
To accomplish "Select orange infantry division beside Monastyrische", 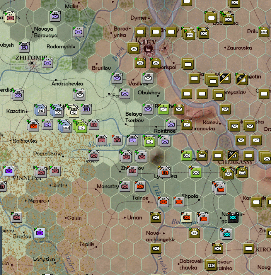I will 140,186.
